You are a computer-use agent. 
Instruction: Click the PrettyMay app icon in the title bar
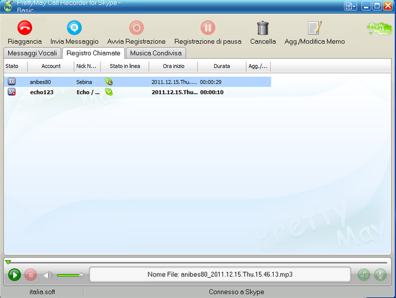[x=8, y=6]
